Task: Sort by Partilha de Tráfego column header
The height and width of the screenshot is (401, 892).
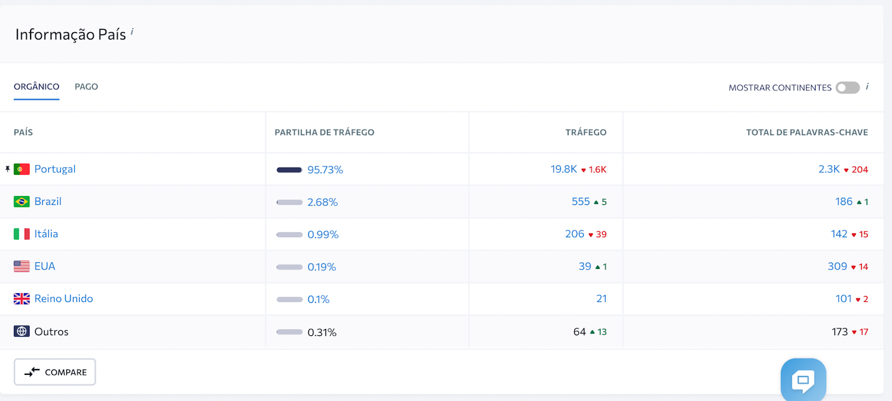Action: click(324, 132)
